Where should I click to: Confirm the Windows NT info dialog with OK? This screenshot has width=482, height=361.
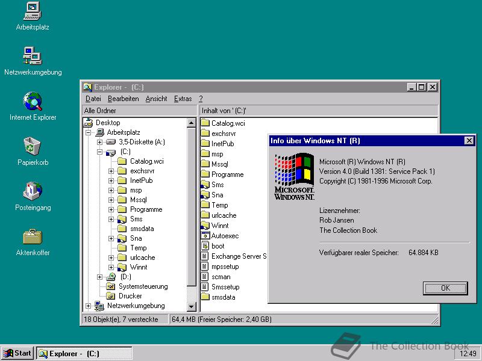coord(445,288)
